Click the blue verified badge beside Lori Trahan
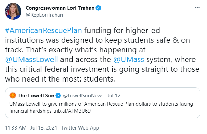The image size is (207, 134). [98, 8]
